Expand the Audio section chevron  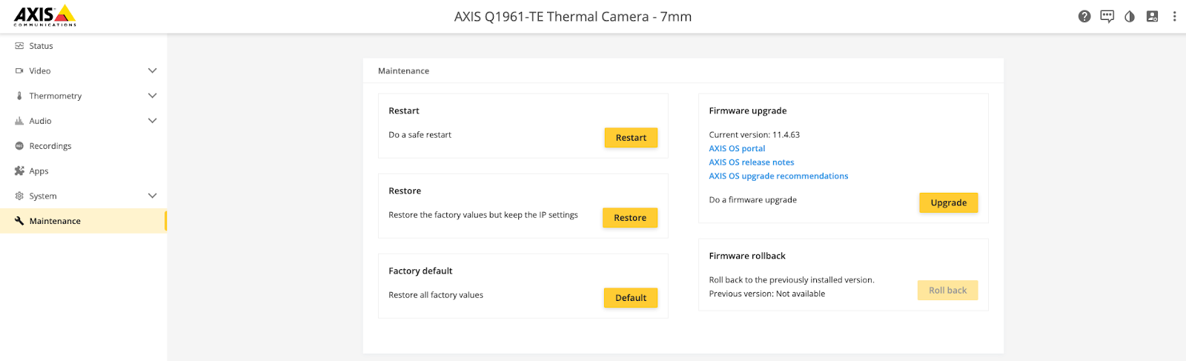tap(152, 121)
